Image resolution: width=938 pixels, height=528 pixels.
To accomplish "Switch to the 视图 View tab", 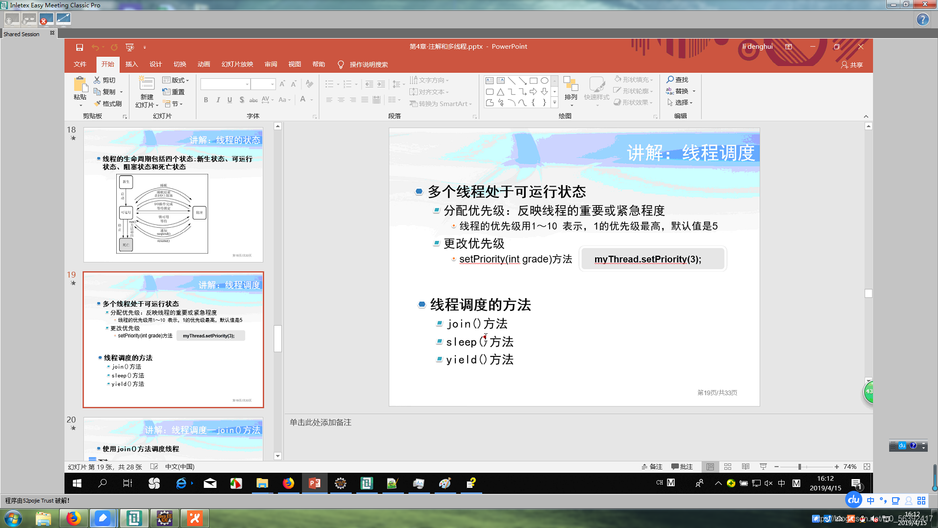I will point(295,65).
